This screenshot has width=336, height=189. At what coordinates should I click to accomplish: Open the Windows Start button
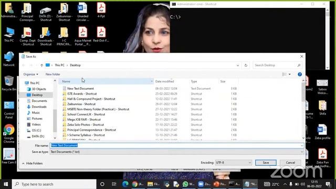6,184
